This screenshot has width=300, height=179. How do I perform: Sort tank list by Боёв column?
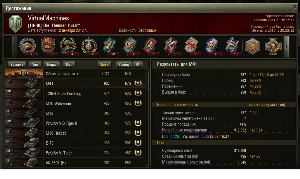(105, 64)
